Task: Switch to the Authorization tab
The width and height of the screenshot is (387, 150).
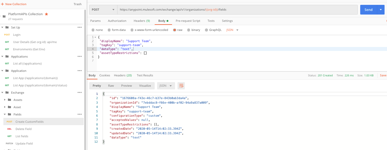Action: pyautogui.click(x=117, y=21)
